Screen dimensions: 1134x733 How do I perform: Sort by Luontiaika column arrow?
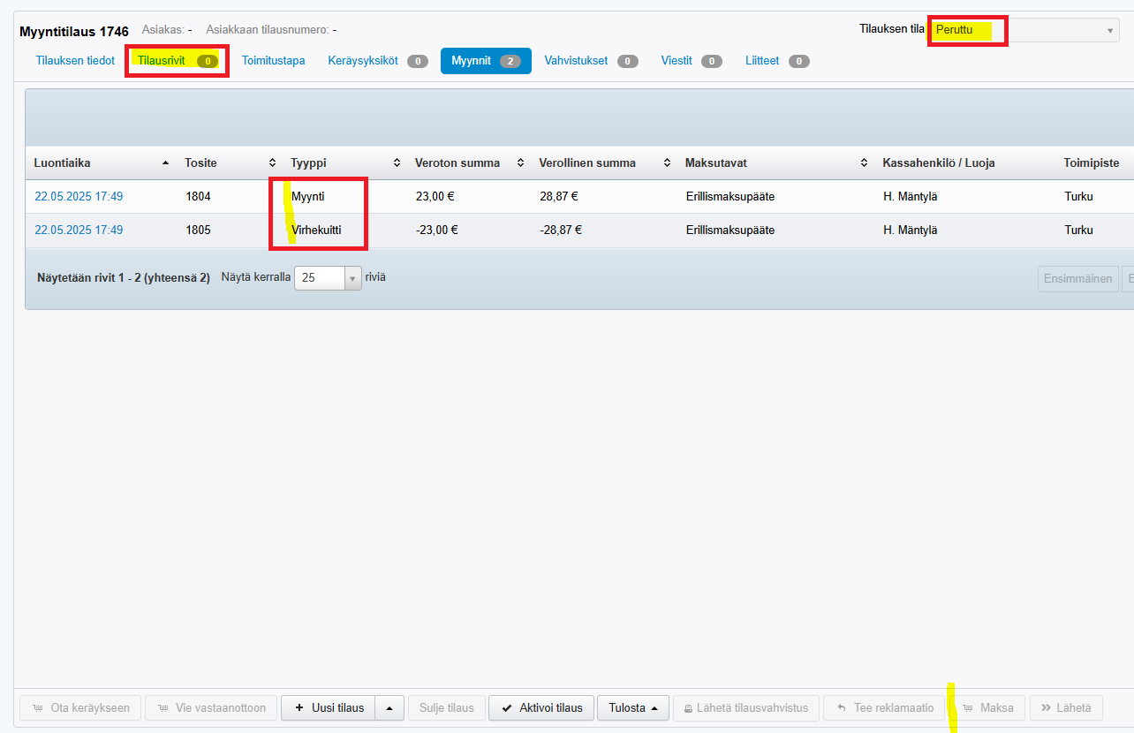coord(167,163)
